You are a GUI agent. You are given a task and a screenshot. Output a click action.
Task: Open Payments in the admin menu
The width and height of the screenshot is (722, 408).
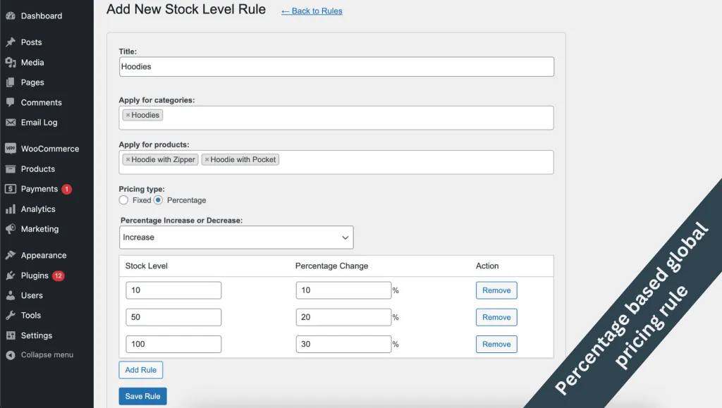pos(39,189)
